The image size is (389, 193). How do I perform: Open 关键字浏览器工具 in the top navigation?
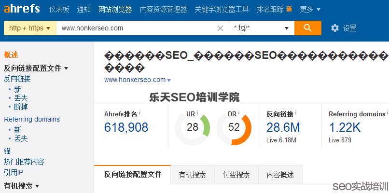click(222, 10)
